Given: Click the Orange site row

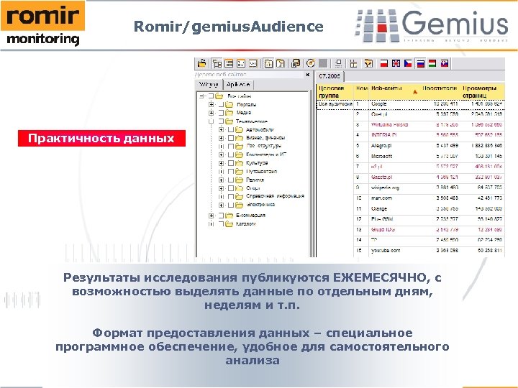Looking at the screenshot, I should (429, 209).
